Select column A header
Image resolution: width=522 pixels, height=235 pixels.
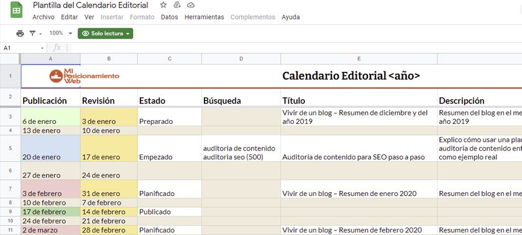point(50,59)
